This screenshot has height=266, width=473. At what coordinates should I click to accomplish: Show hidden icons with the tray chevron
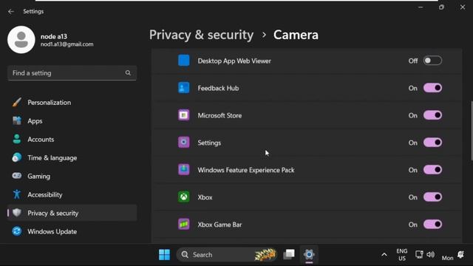click(384, 255)
